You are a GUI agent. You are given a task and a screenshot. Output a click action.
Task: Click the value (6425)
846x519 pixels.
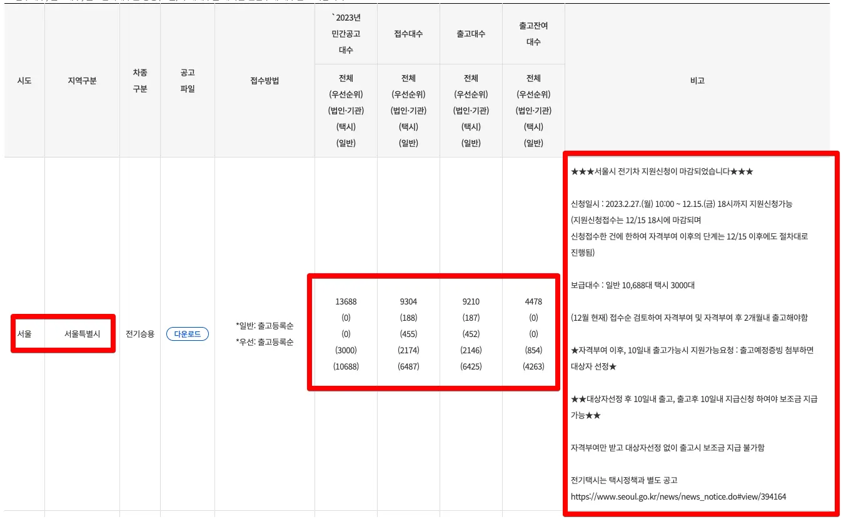[x=471, y=366]
